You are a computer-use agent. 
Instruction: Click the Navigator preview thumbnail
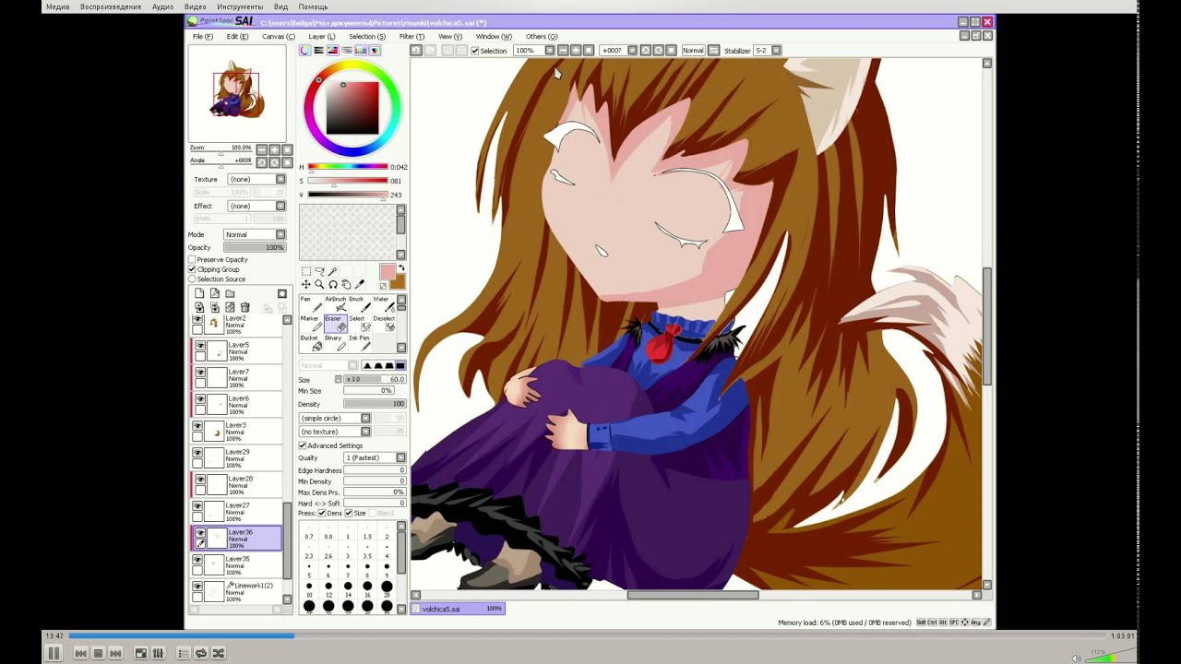click(x=238, y=93)
